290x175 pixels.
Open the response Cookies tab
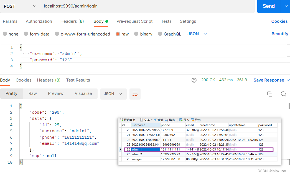point(24,80)
